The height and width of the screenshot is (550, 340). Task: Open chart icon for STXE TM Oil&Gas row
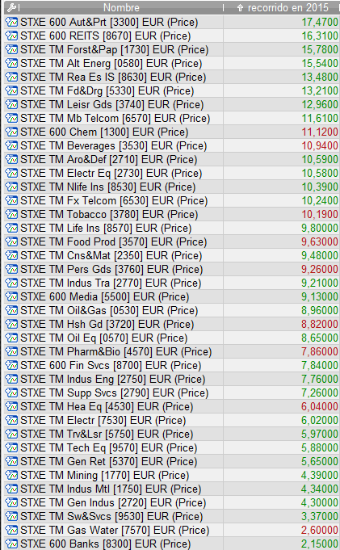(x=11, y=311)
